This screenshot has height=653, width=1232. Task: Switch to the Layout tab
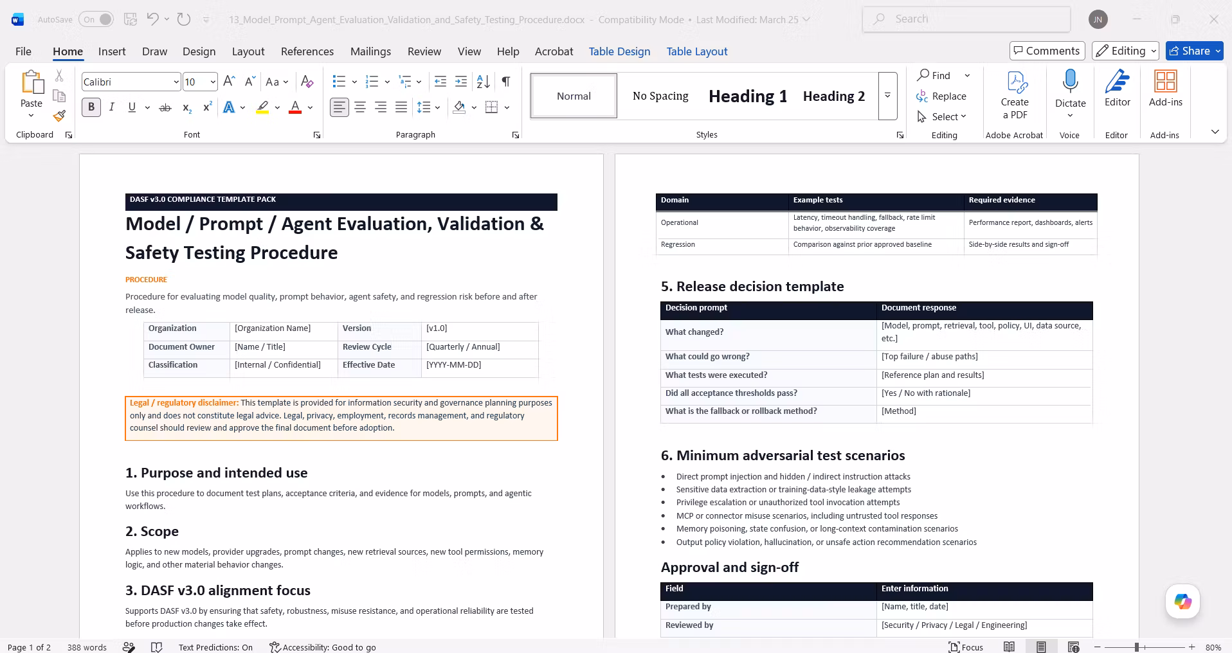[x=248, y=51]
